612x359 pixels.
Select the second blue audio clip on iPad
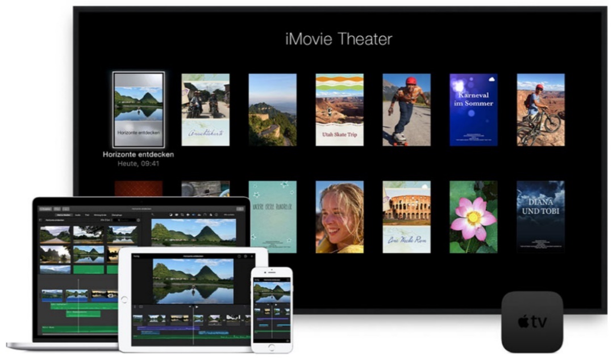coord(214,333)
